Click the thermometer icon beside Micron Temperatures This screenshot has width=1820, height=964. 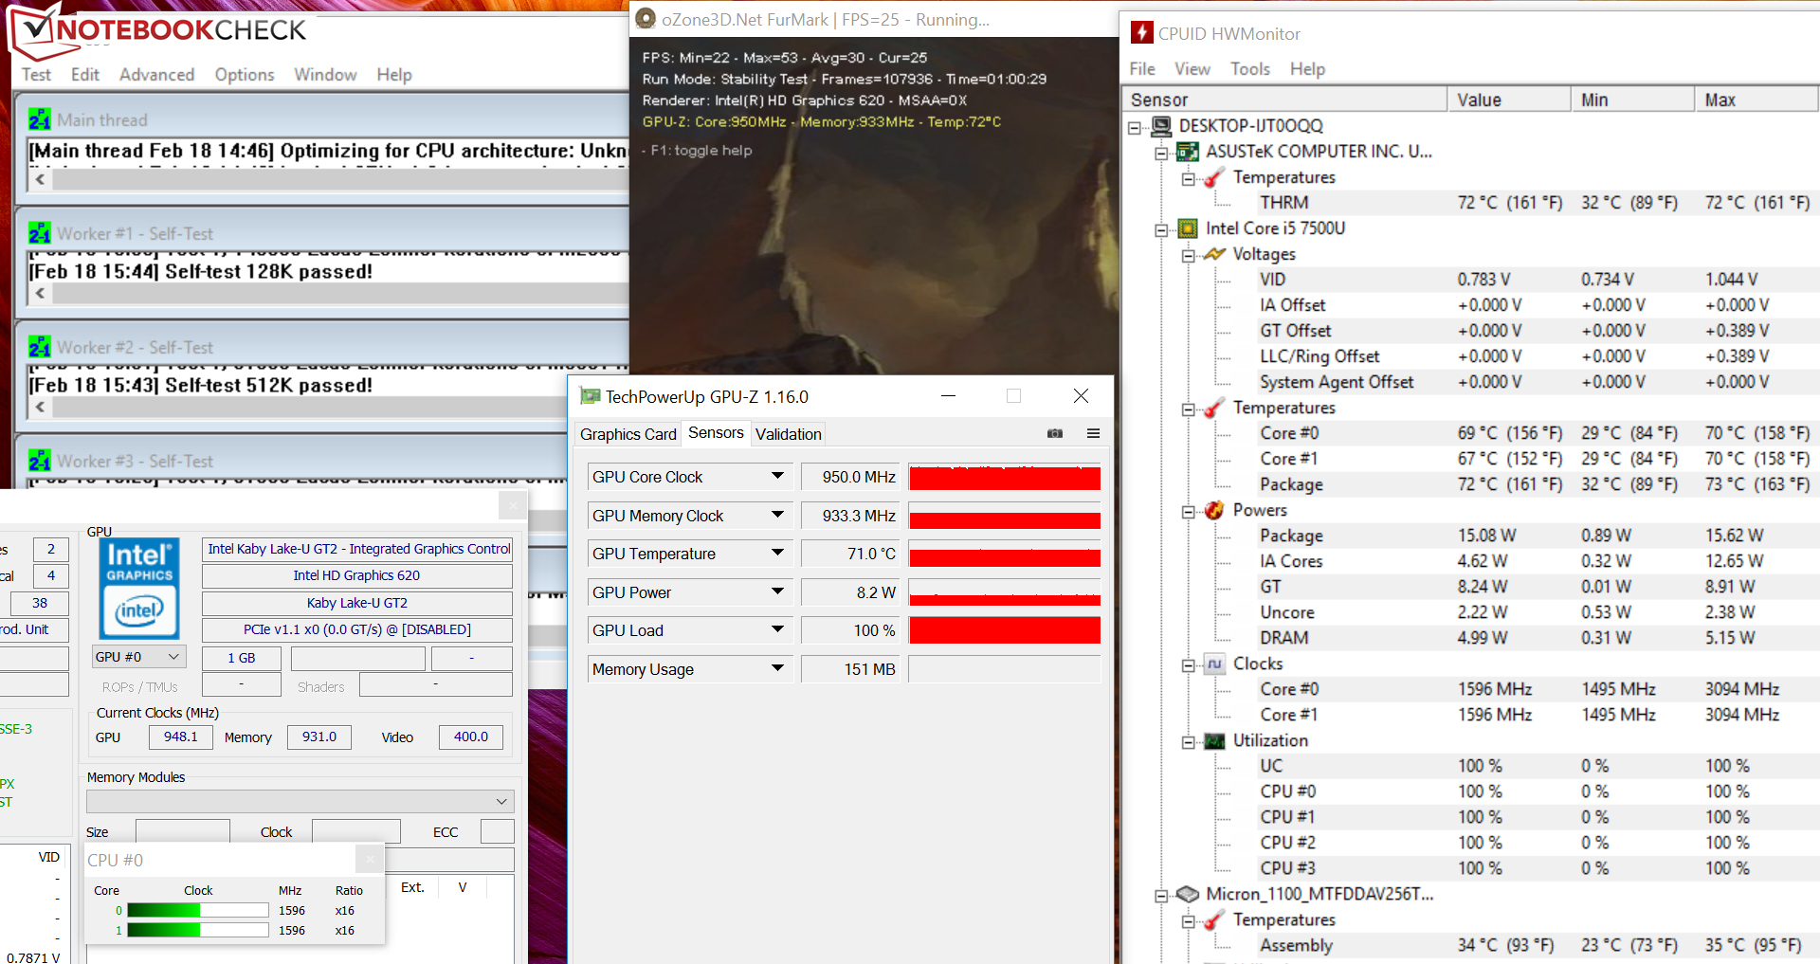pos(1214,919)
